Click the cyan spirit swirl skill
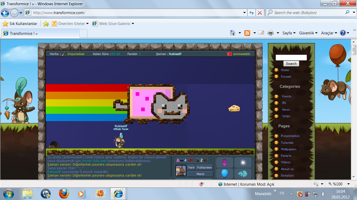The image size is (357, 200). pyautogui.click(x=243, y=174)
